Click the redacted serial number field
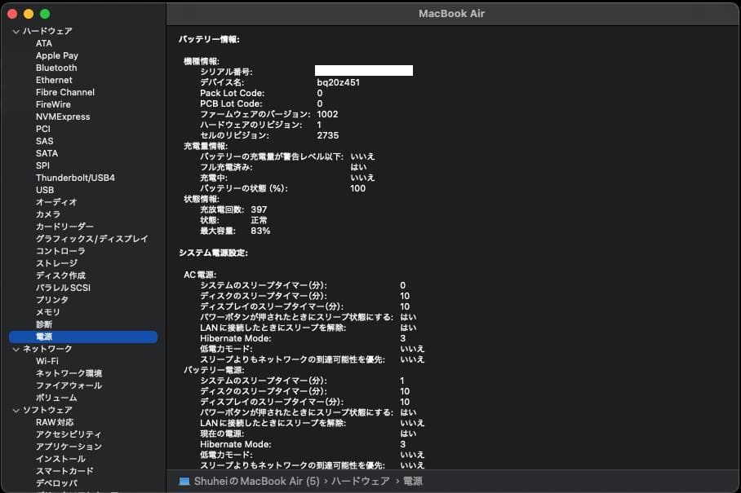Image resolution: width=741 pixels, height=493 pixels. point(364,71)
